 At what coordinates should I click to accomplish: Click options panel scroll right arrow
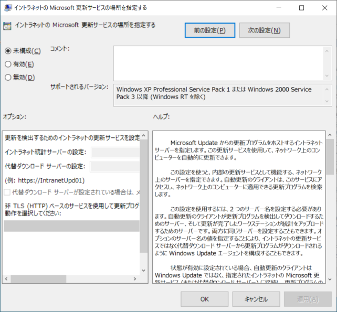tap(135, 279)
